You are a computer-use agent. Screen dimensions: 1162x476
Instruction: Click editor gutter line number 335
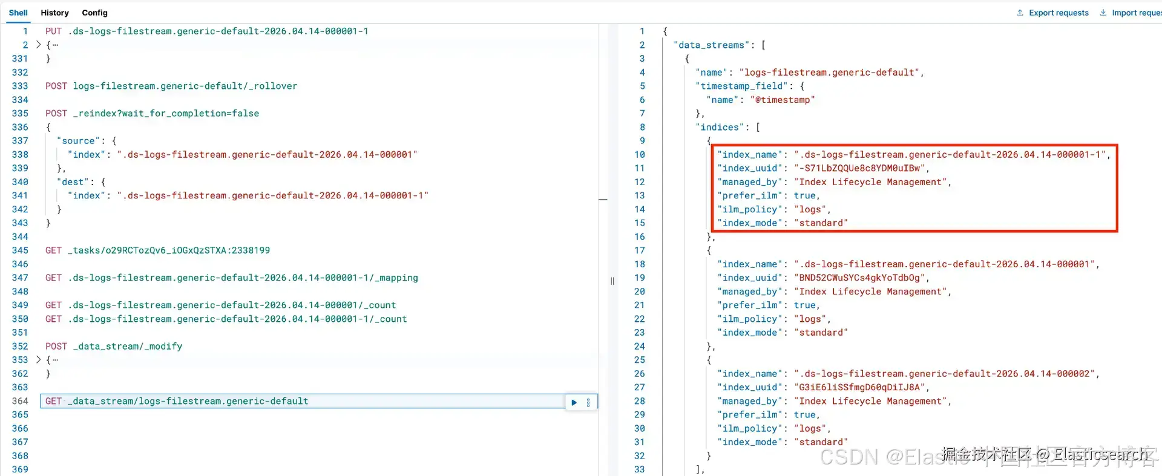click(x=20, y=114)
